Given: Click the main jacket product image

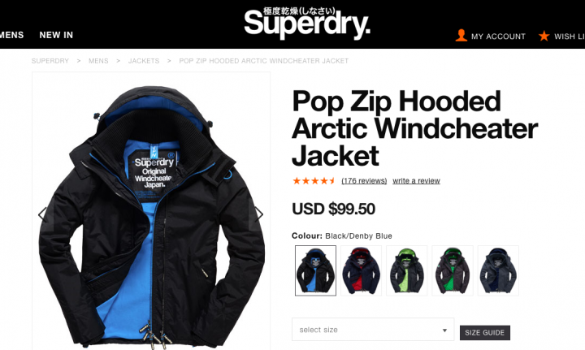Looking at the screenshot, I should (151, 216).
